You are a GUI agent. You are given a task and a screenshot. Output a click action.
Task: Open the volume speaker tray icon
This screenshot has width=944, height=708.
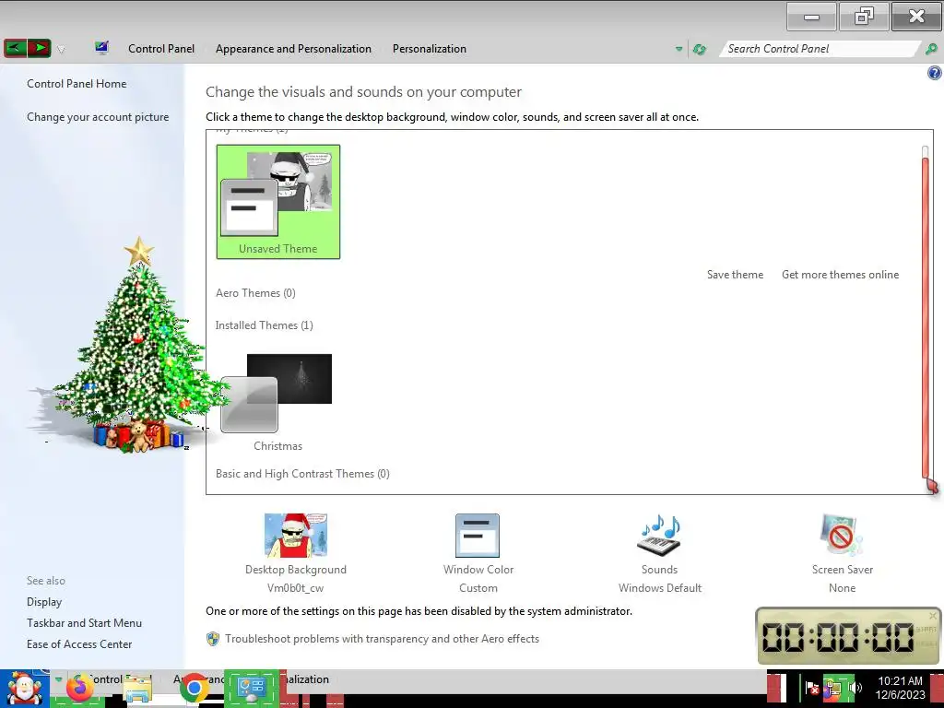pos(855,688)
